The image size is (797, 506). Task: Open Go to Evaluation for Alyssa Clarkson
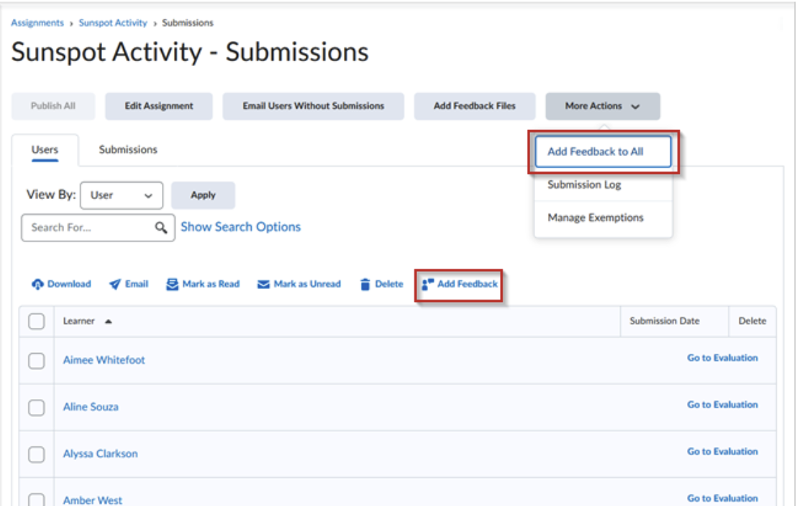click(x=722, y=451)
